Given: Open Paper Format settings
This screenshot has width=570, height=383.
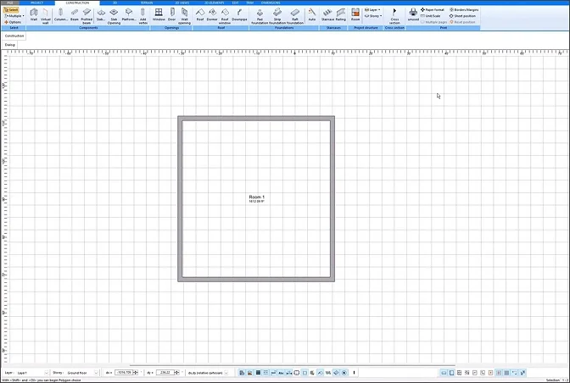Looking at the screenshot, I should 433,10.
